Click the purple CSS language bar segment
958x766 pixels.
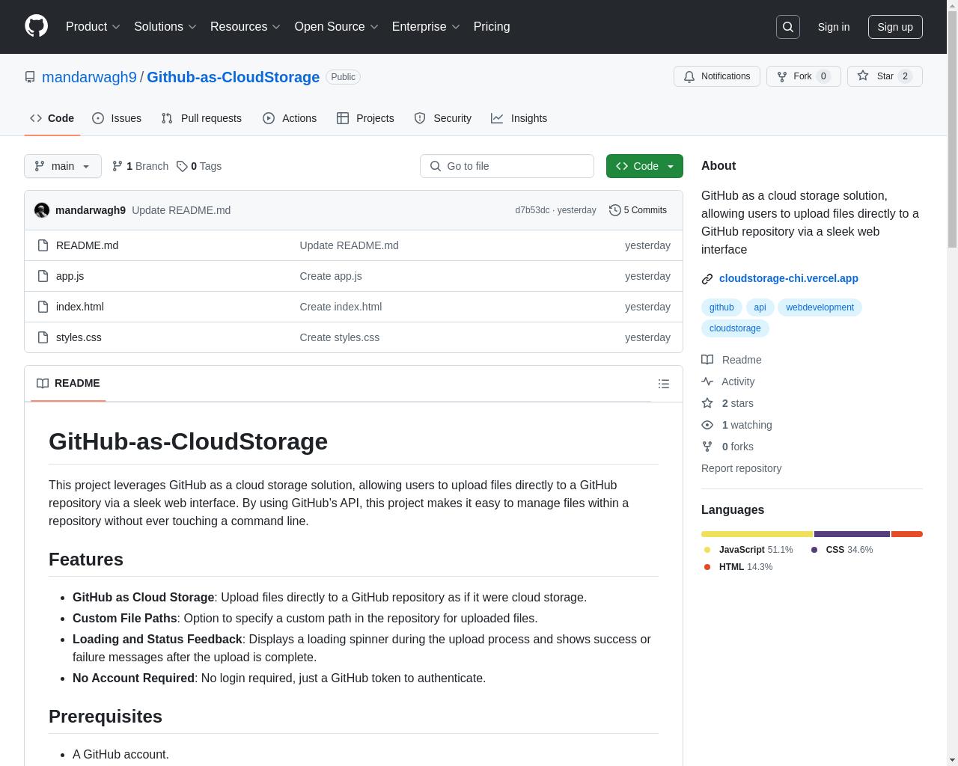(x=852, y=534)
